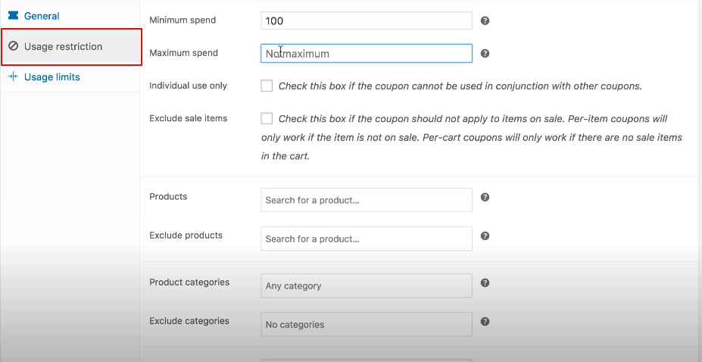Click the Usage restriction blocked-circle icon
The width and height of the screenshot is (702, 362).
(13, 47)
